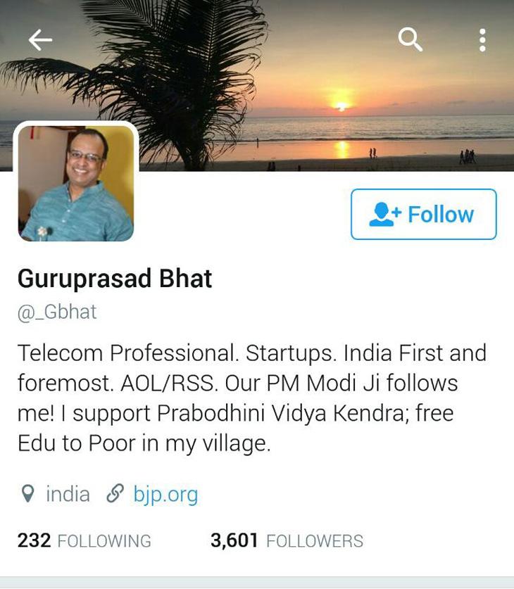Tap the @_Gbhat handle
The image size is (514, 589).
57,312
